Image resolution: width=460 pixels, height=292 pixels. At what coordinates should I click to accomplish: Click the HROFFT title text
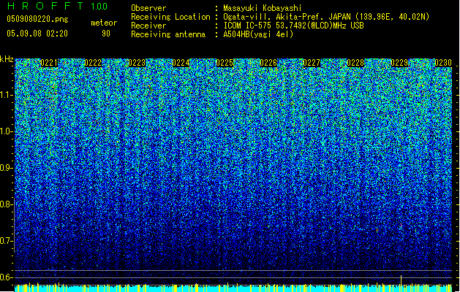click(x=45, y=6)
